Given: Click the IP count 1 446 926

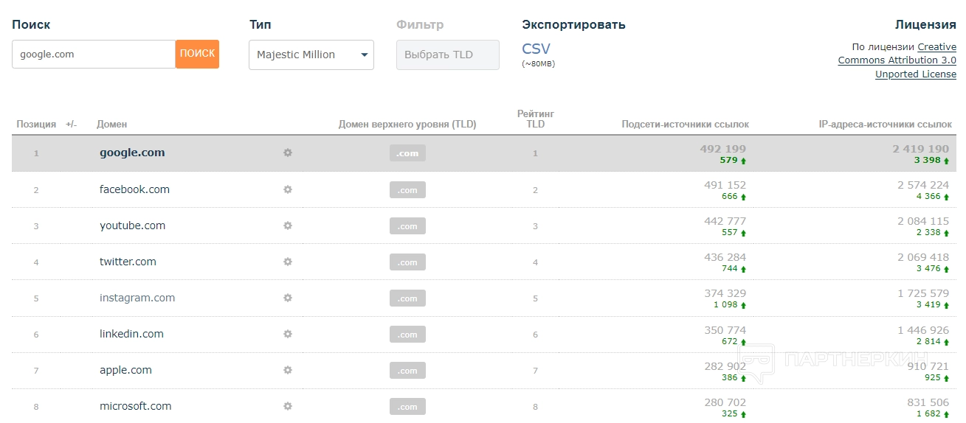Looking at the screenshot, I should 923,330.
